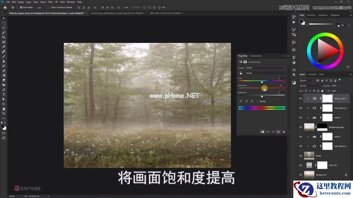Open the Normal blend mode dropdown

[x=310, y=85]
